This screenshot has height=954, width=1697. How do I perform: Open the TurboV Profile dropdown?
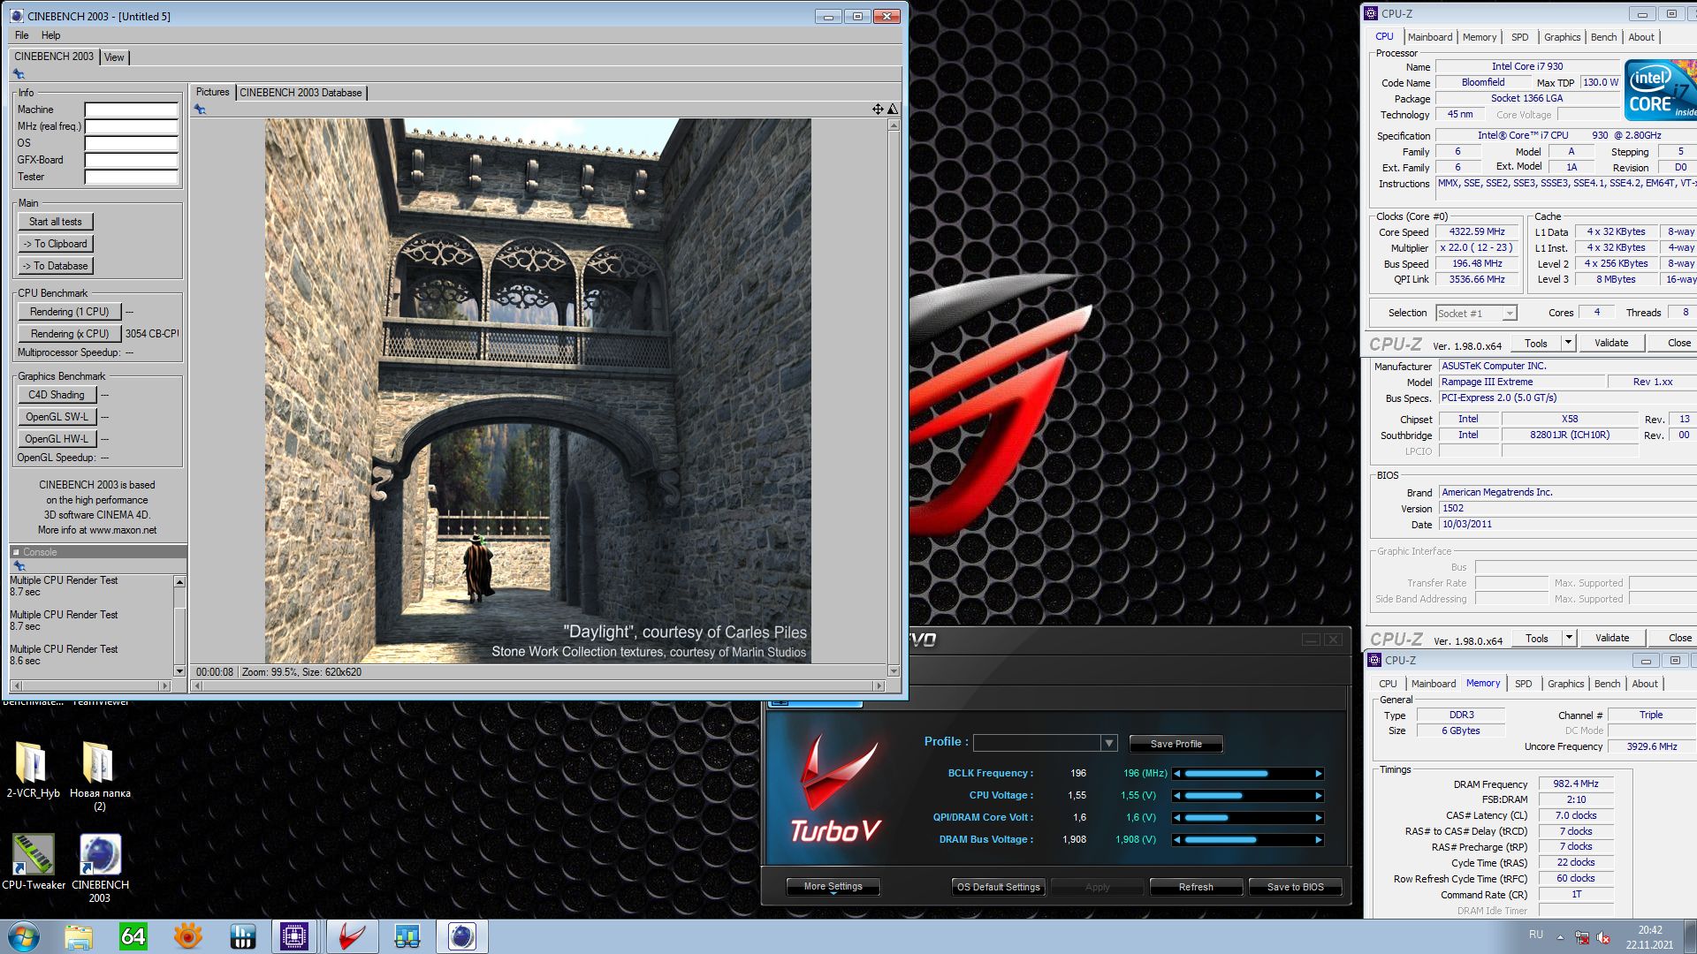(x=1108, y=744)
